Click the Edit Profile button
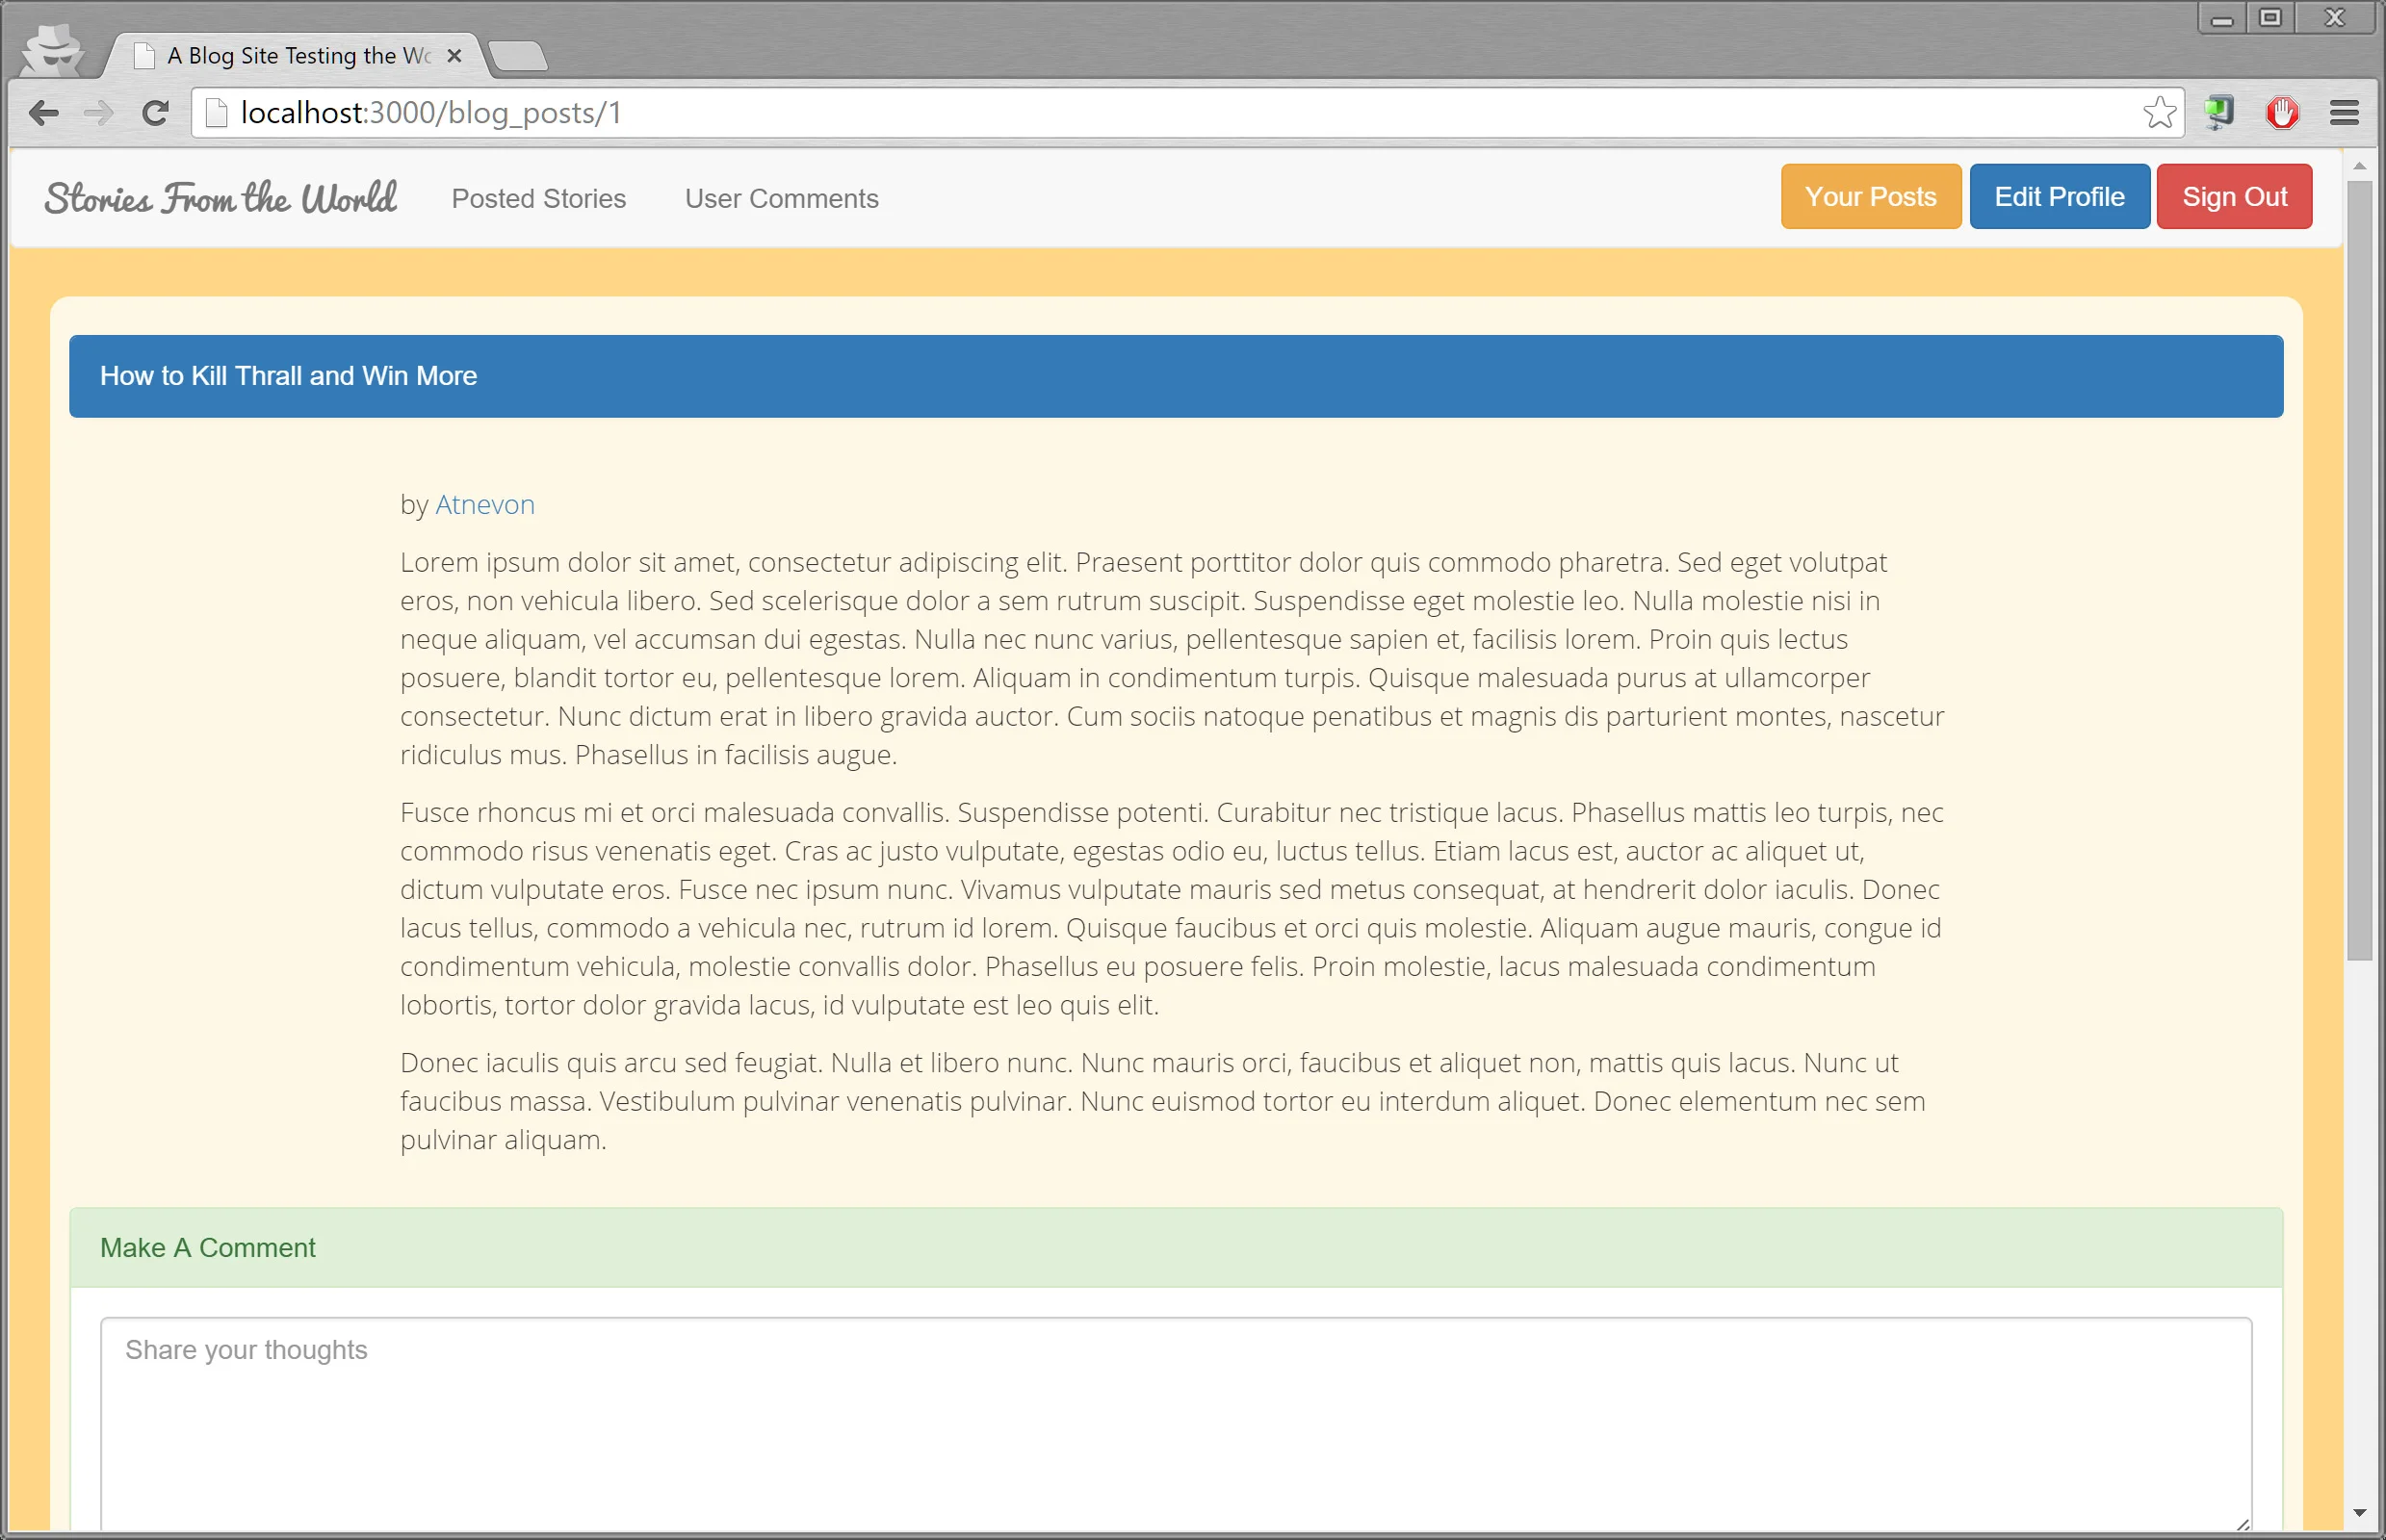Viewport: 2386px width, 1540px height. point(2058,196)
